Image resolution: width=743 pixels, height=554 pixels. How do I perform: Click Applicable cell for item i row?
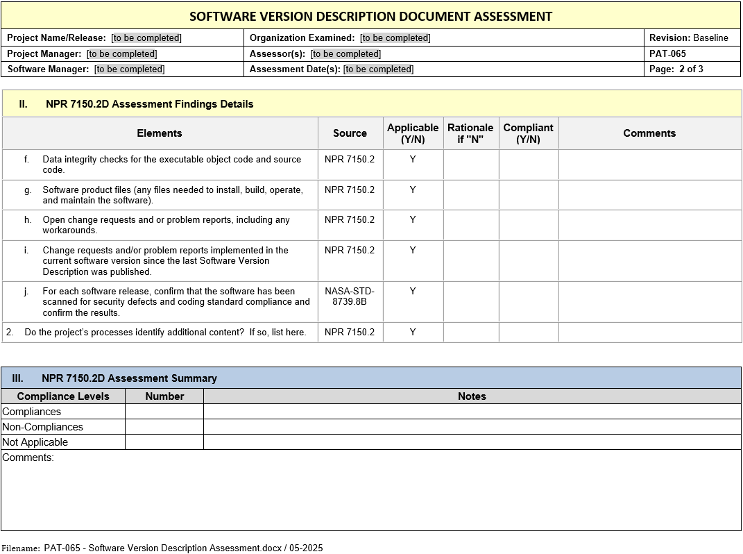413,260
